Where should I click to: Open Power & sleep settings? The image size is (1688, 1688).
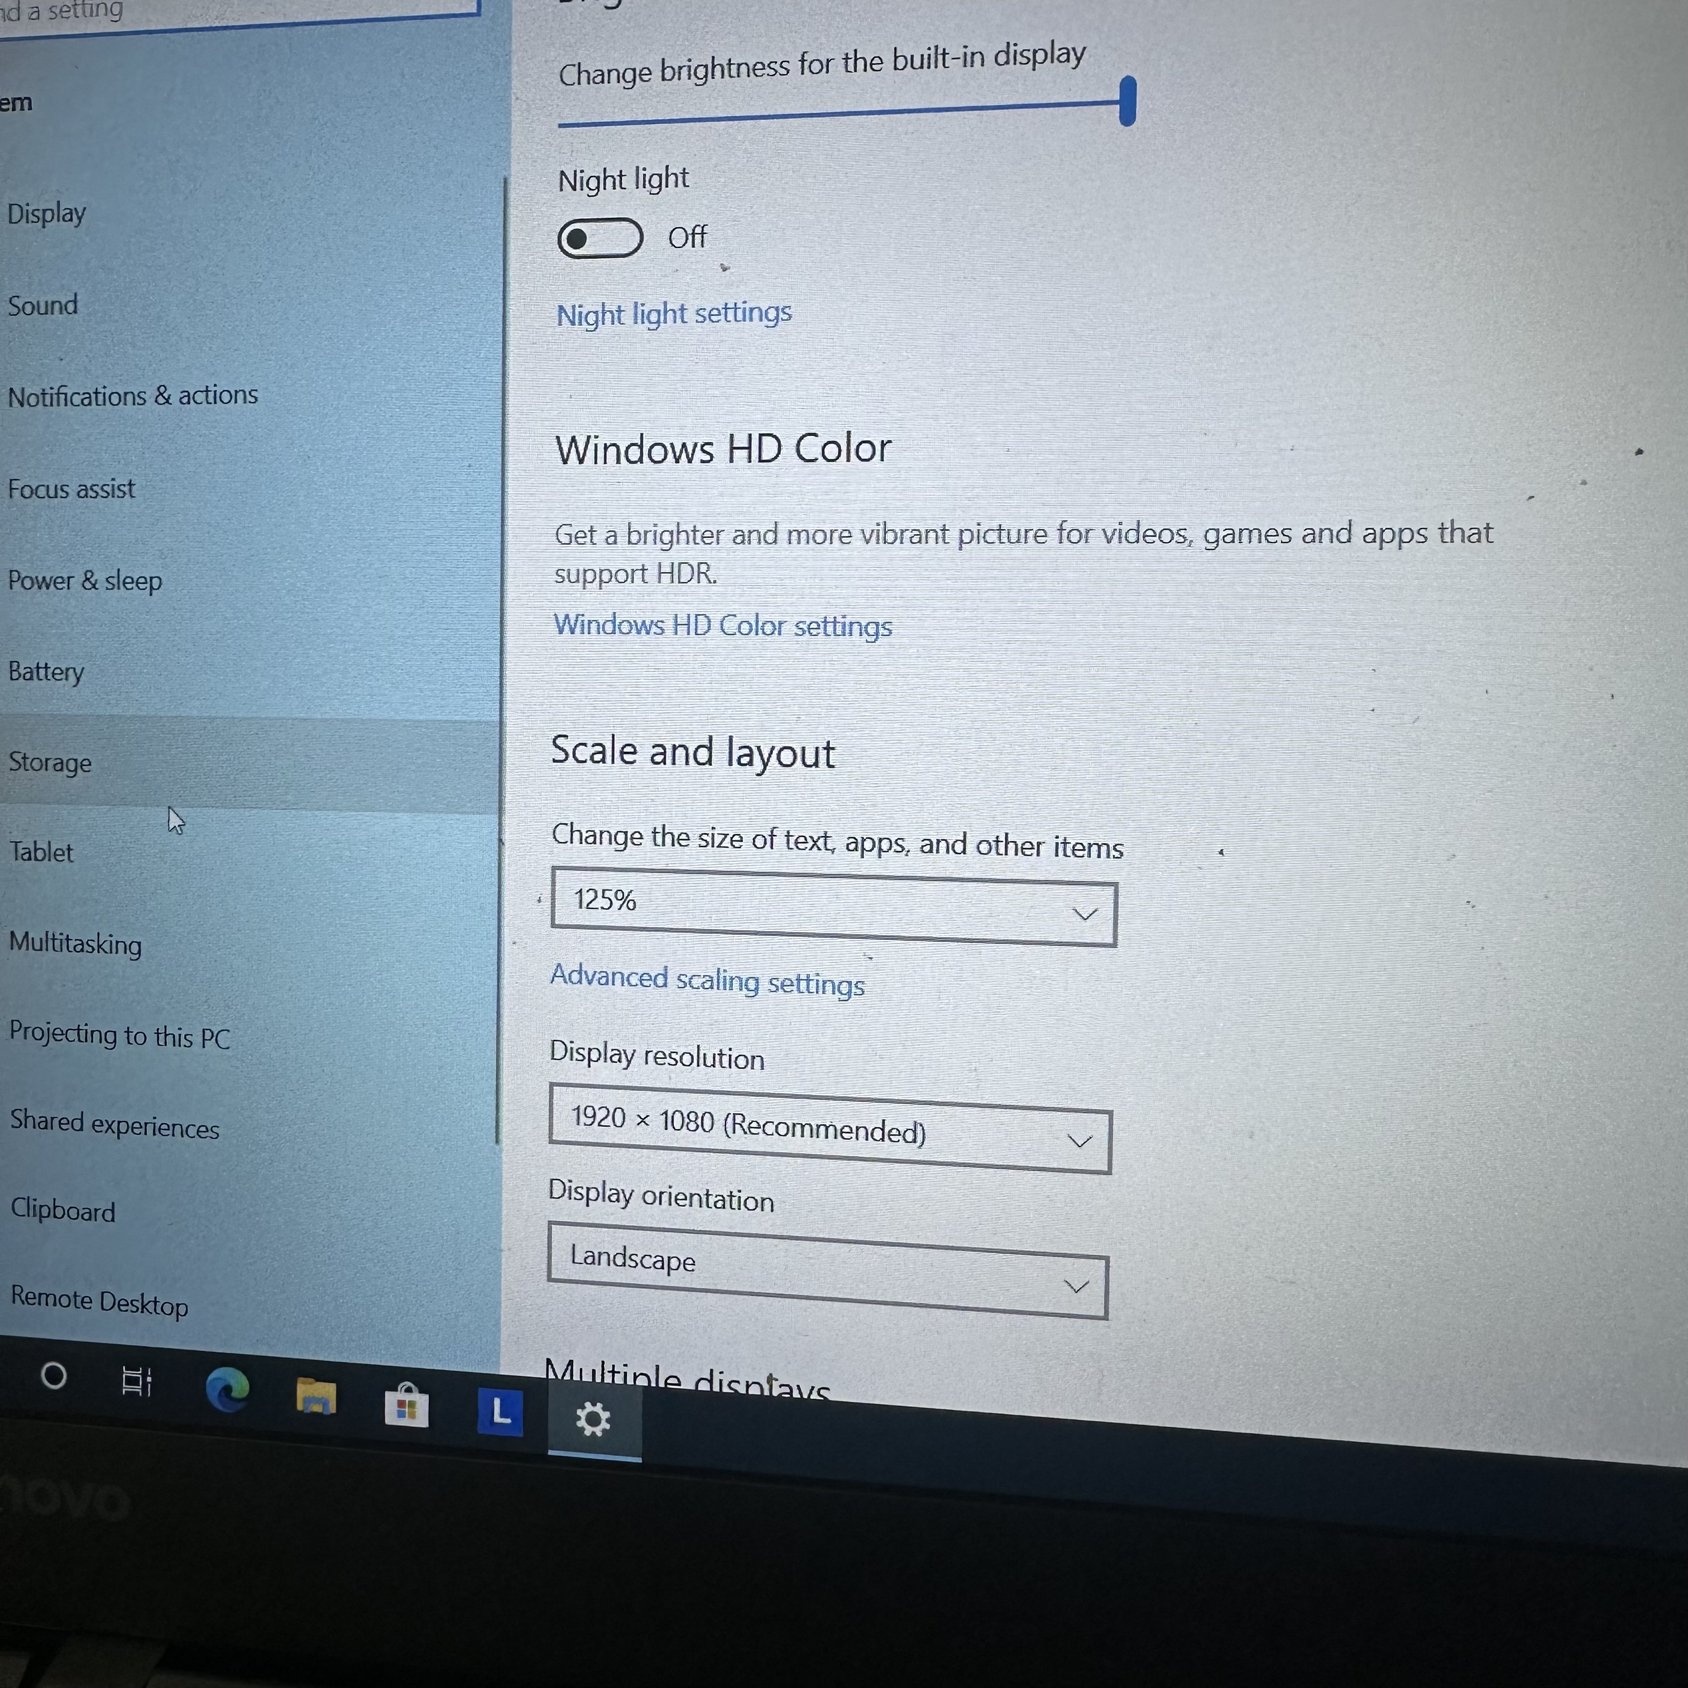[85, 581]
